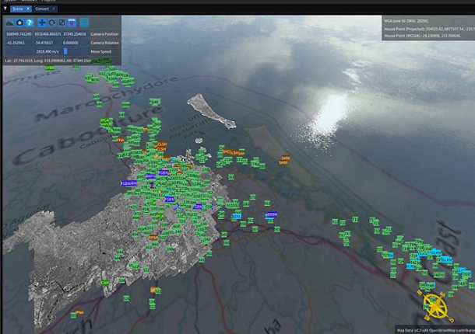
Task: Open the tab list dropdown icon
Action: click(x=5, y=9)
